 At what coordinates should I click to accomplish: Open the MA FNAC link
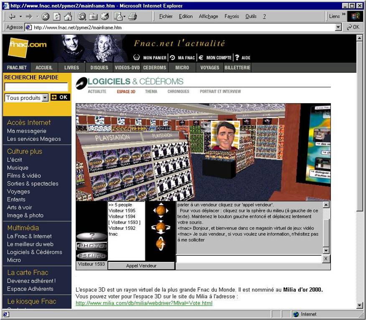182,58
